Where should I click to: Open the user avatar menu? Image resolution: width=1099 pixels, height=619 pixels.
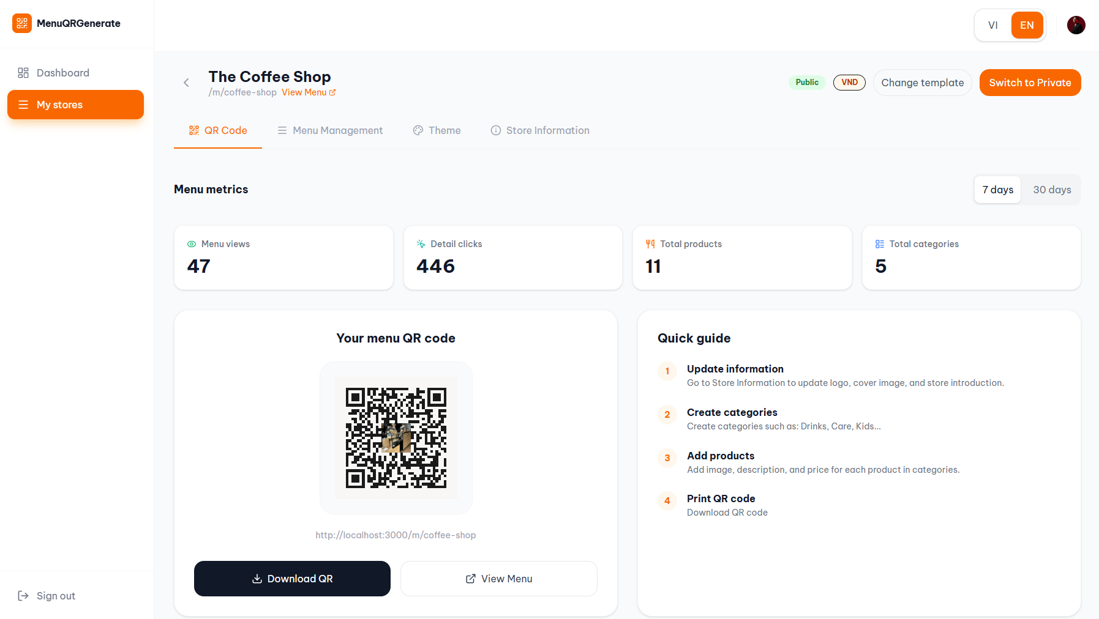[x=1076, y=25]
